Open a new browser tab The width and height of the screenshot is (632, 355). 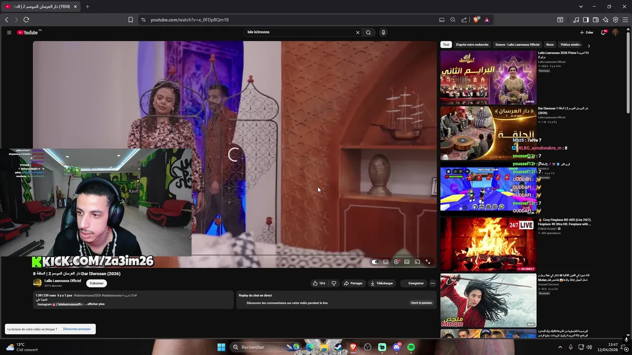[87, 6]
